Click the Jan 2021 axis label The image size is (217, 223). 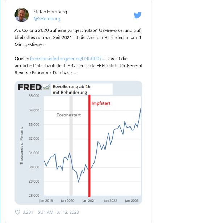(89, 201)
